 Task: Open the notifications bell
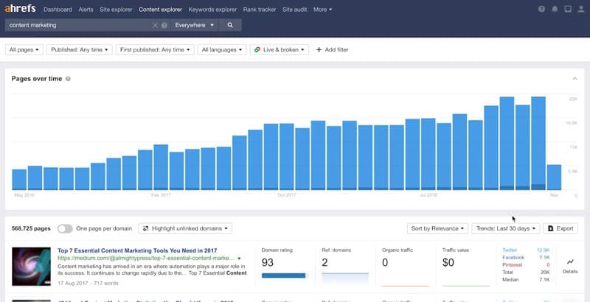pyautogui.click(x=555, y=10)
